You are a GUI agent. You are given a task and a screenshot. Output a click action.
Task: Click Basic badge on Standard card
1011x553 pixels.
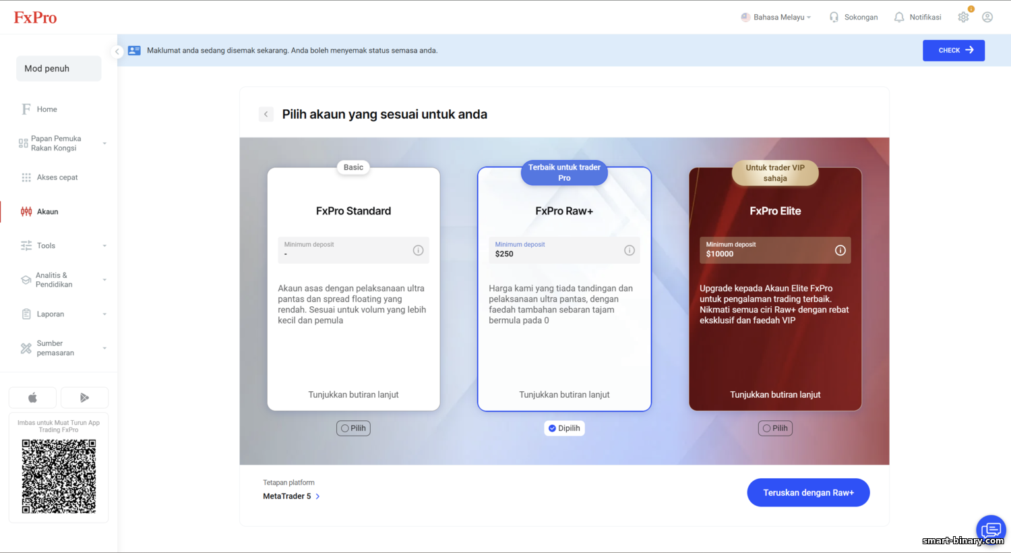pos(353,167)
